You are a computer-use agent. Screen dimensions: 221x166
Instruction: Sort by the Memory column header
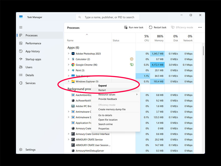click(x=157, y=38)
